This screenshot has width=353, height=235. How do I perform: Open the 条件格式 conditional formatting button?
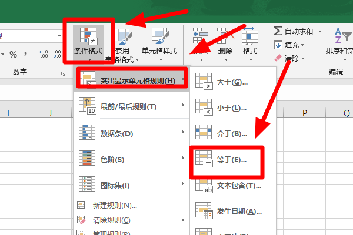pyautogui.click(x=88, y=43)
